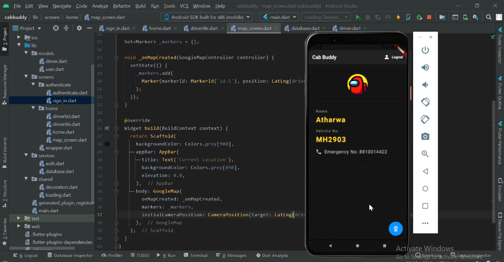Open the Refactor menu
This screenshot has height=262, width=504.
coord(122,6)
